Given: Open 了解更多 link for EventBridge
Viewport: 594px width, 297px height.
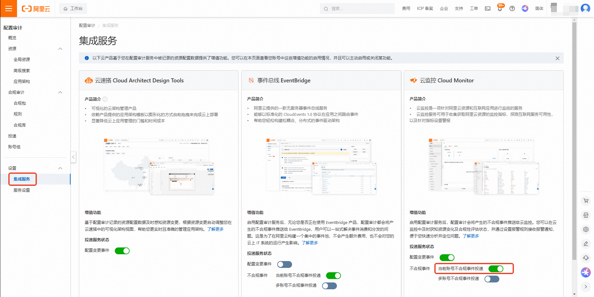Looking at the screenshot, I should click(x=310, y=243).
